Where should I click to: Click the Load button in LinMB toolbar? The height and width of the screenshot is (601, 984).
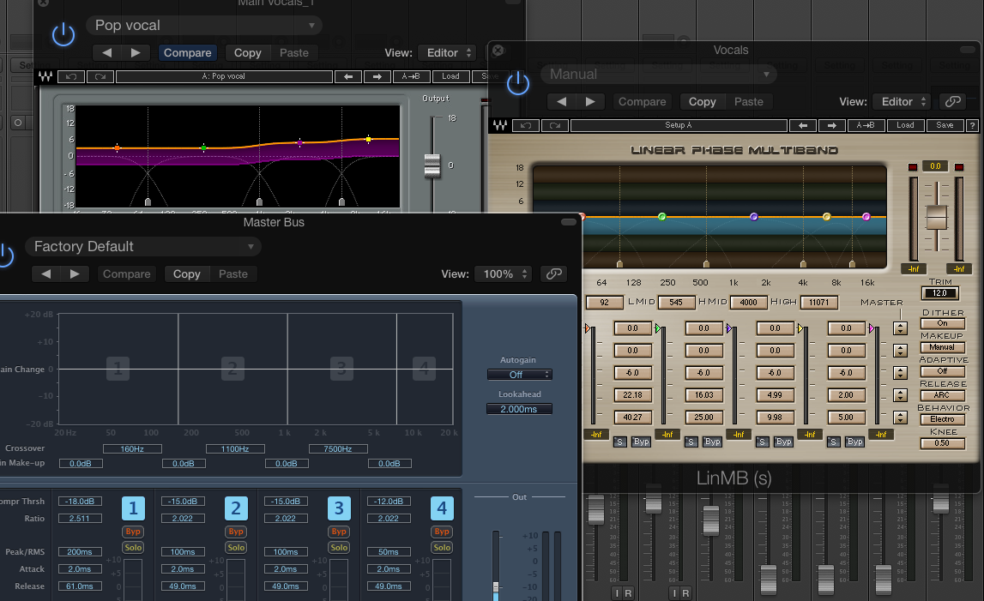pyautogui.click(x=905, y=125)
